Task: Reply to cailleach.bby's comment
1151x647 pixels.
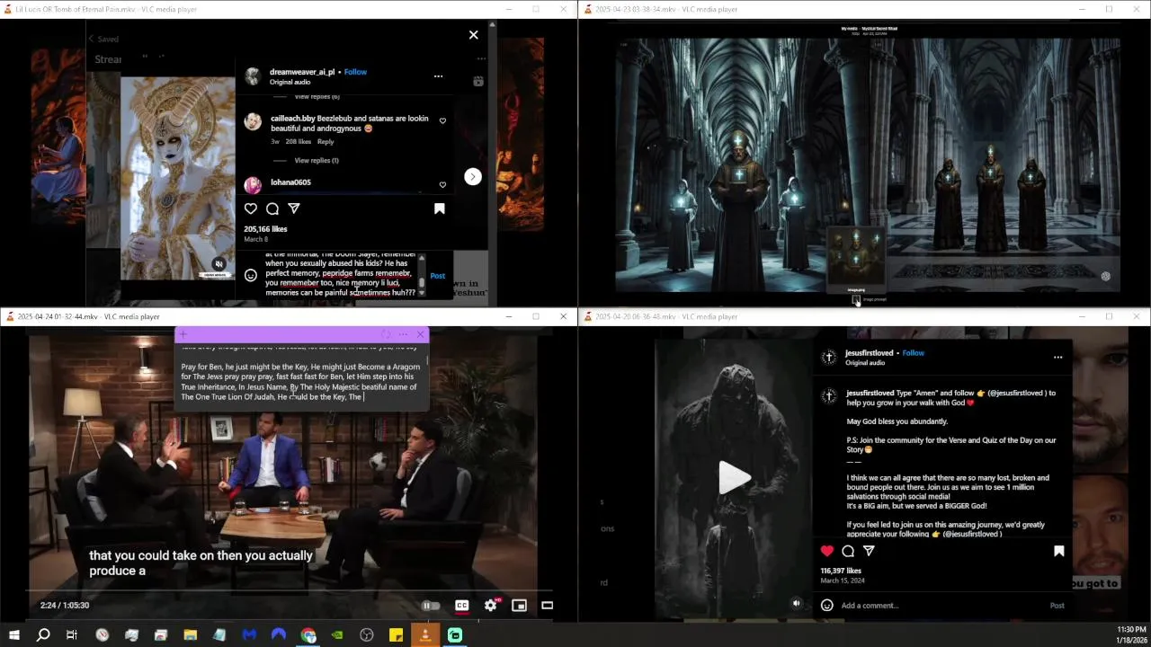Action: (326, 142)
